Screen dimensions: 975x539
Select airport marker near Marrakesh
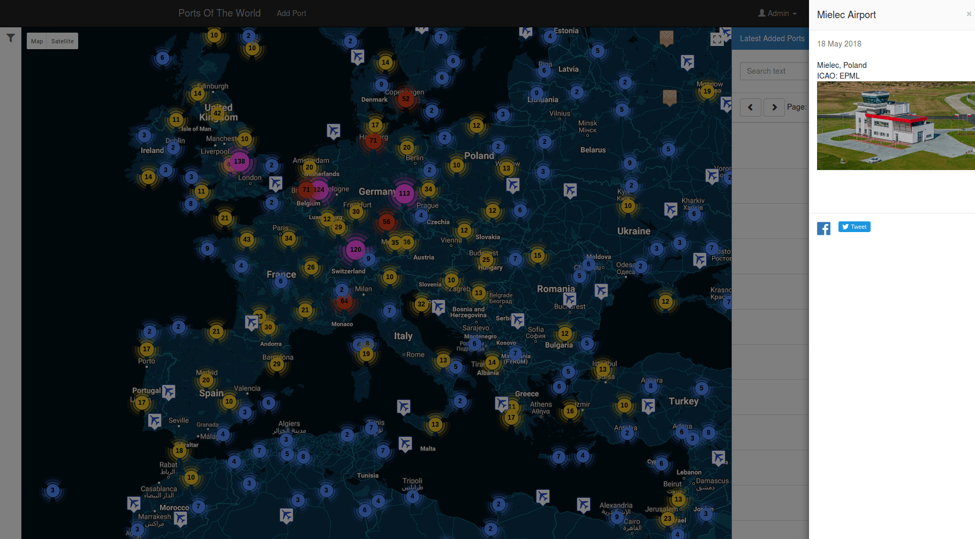click(x=180, y=519)
